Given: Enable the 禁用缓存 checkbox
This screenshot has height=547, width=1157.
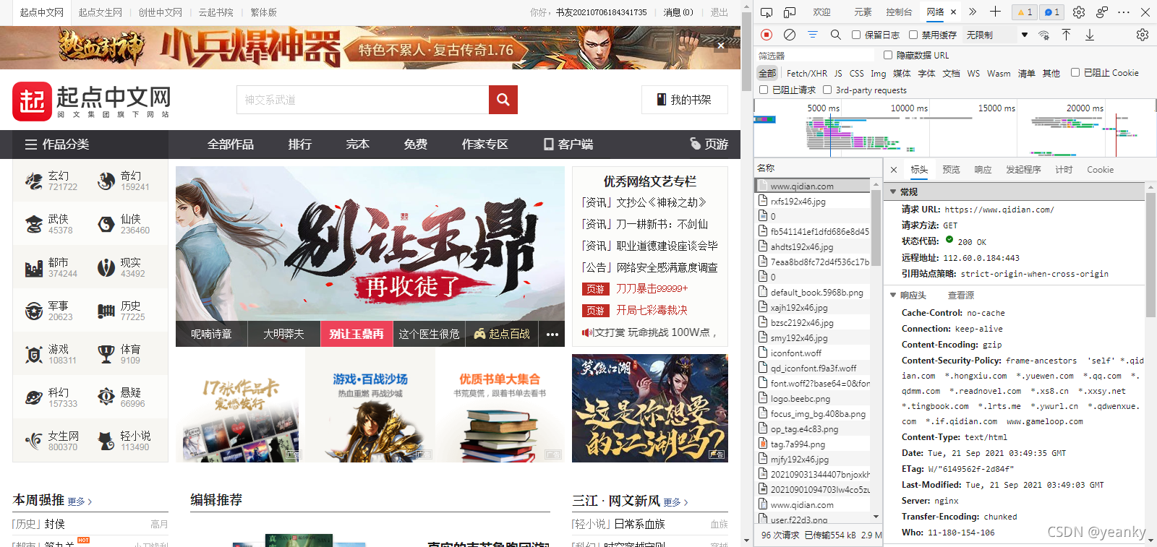Looking at the screenshot, I should [x=913, y=35].
